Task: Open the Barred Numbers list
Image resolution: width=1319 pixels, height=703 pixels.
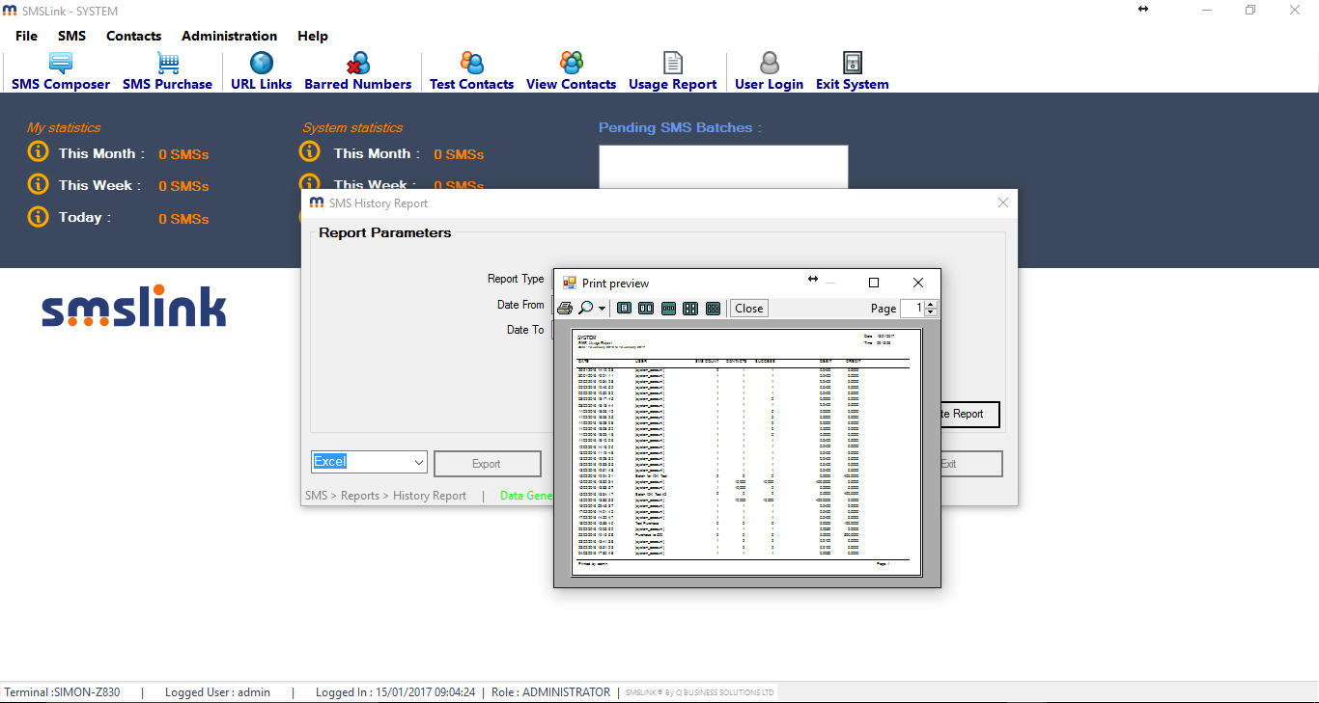Action: tap(357, 72)
